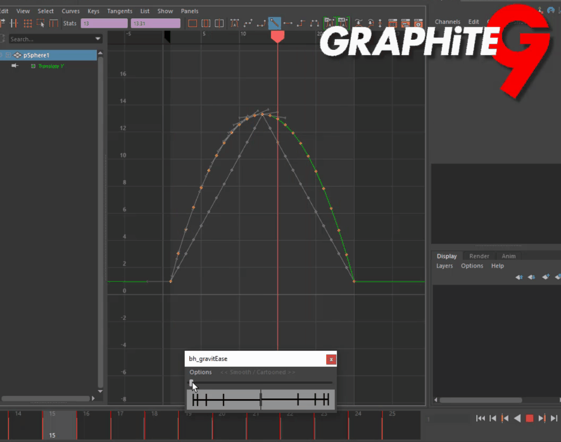Viewport: 561px width, 442px height.
Task: Open the Panels menu
Action: coord(189,11)
